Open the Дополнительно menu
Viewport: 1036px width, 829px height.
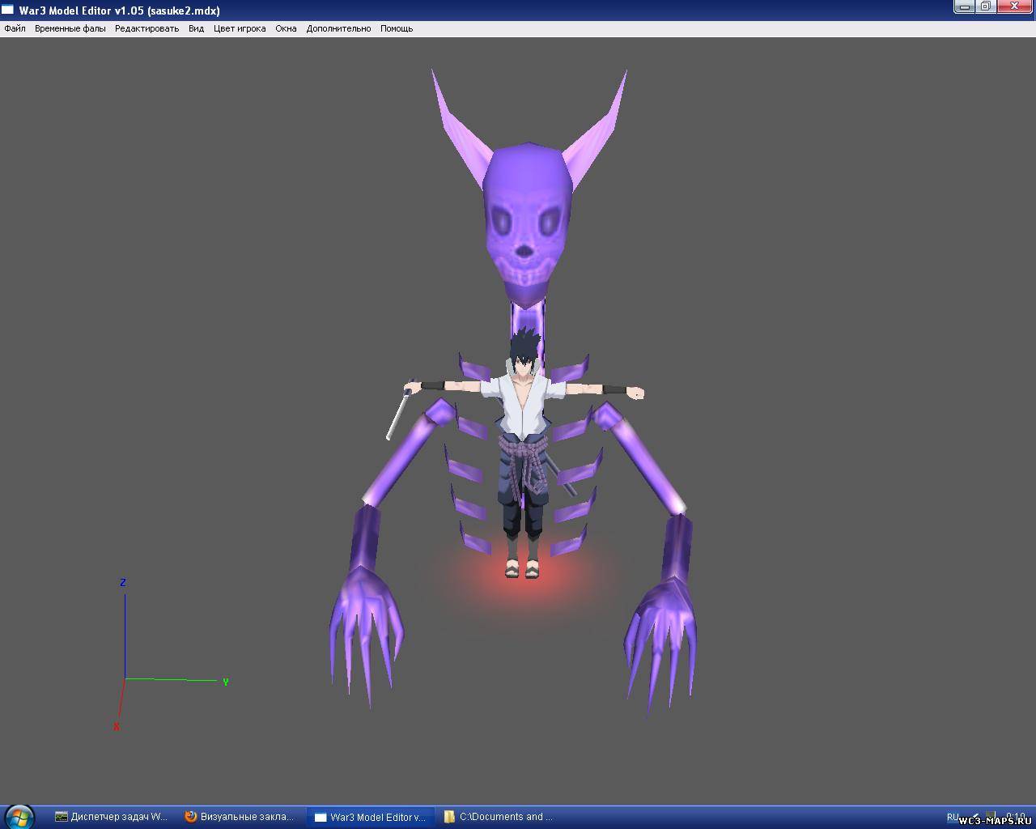[x=338, y=28]
